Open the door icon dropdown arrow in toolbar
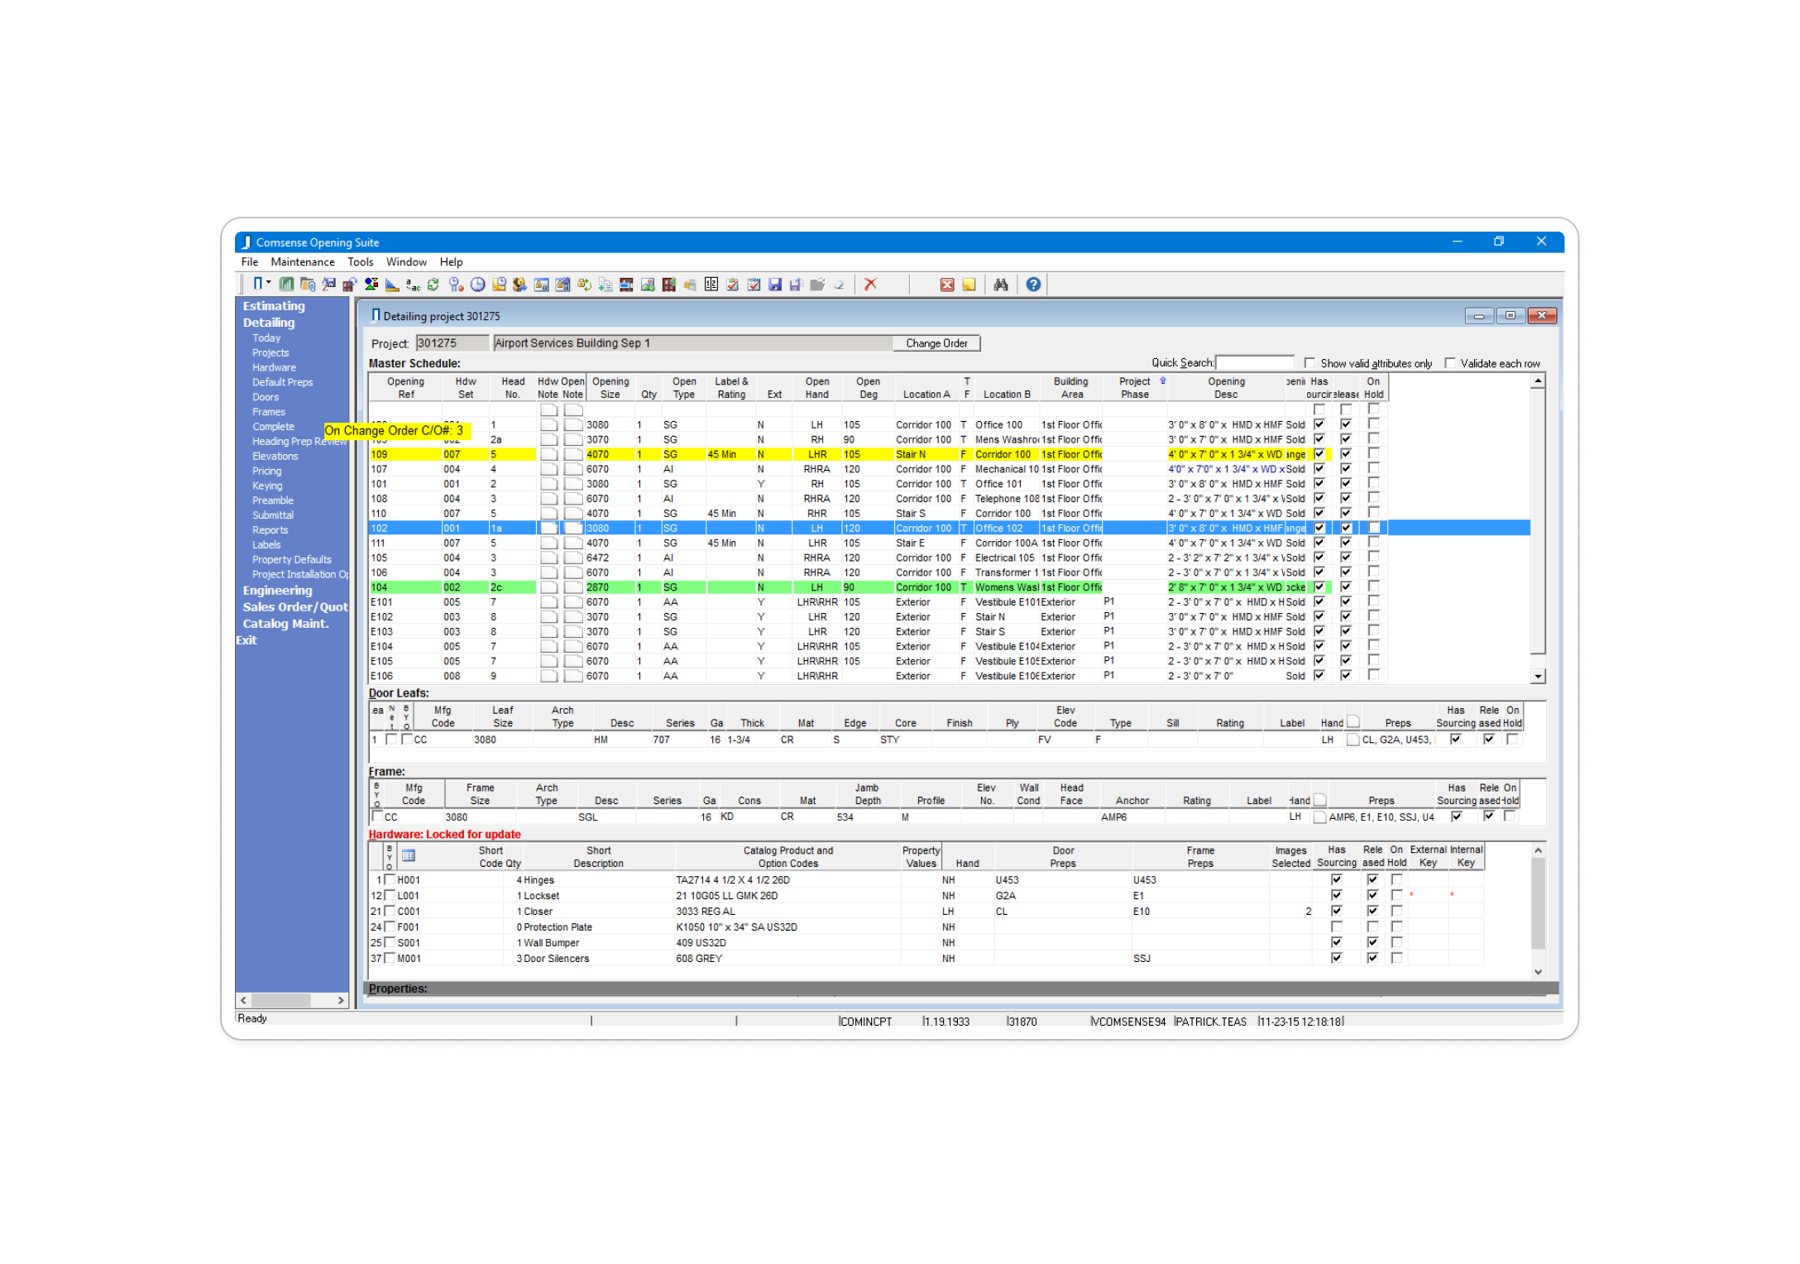 point(269,284)
